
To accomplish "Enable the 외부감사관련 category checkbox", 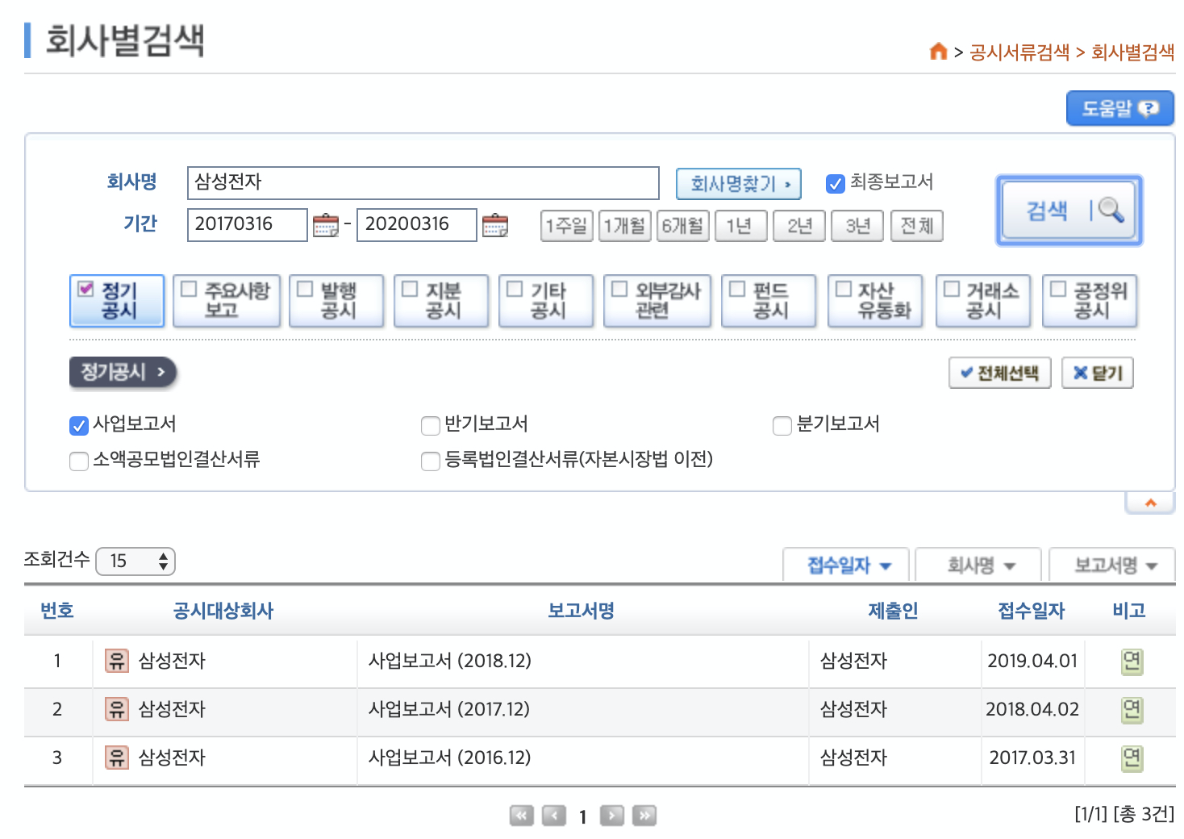I will click(620, 288).
